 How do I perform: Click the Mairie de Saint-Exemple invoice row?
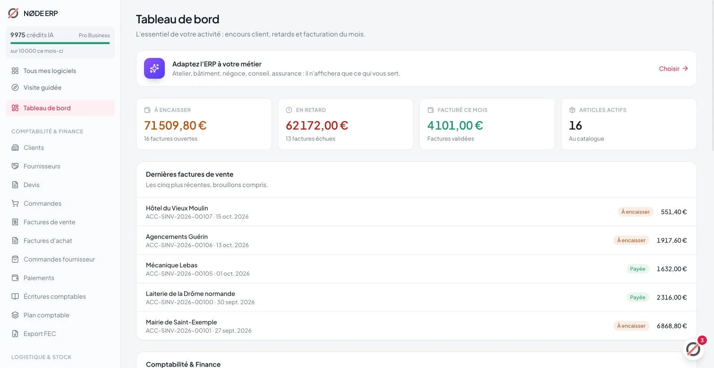[x=416, y=326]
